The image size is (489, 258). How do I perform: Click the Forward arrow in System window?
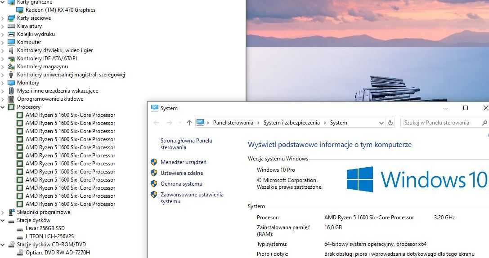tap(169, 123)
